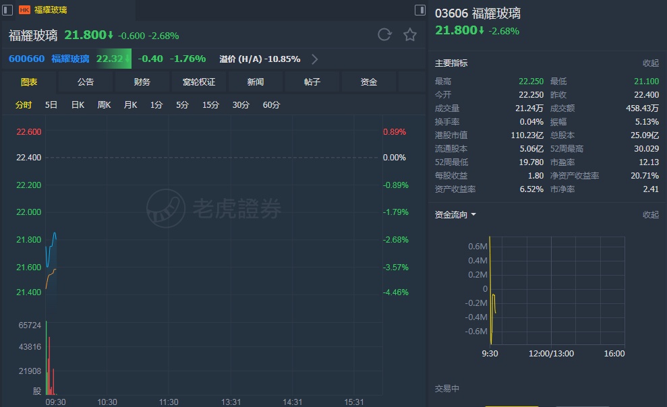The height and width of the screenshot is (407, 667).
Task: Click the 净资产收益率 value 20.71%
Action: coord(645,175)
